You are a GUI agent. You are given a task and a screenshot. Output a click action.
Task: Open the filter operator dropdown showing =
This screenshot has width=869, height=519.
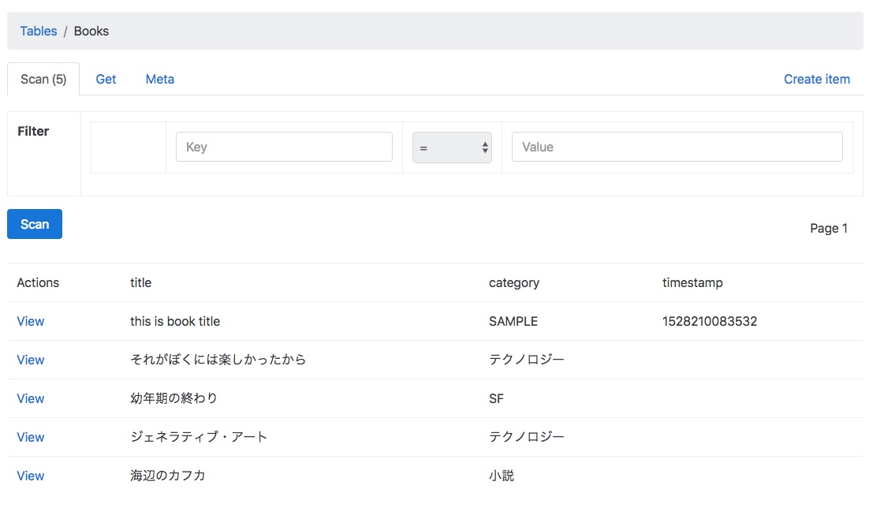tap(452, 147)
